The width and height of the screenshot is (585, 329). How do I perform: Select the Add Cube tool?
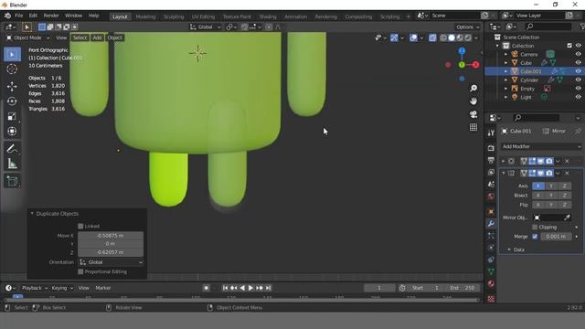tap(12, 182)
